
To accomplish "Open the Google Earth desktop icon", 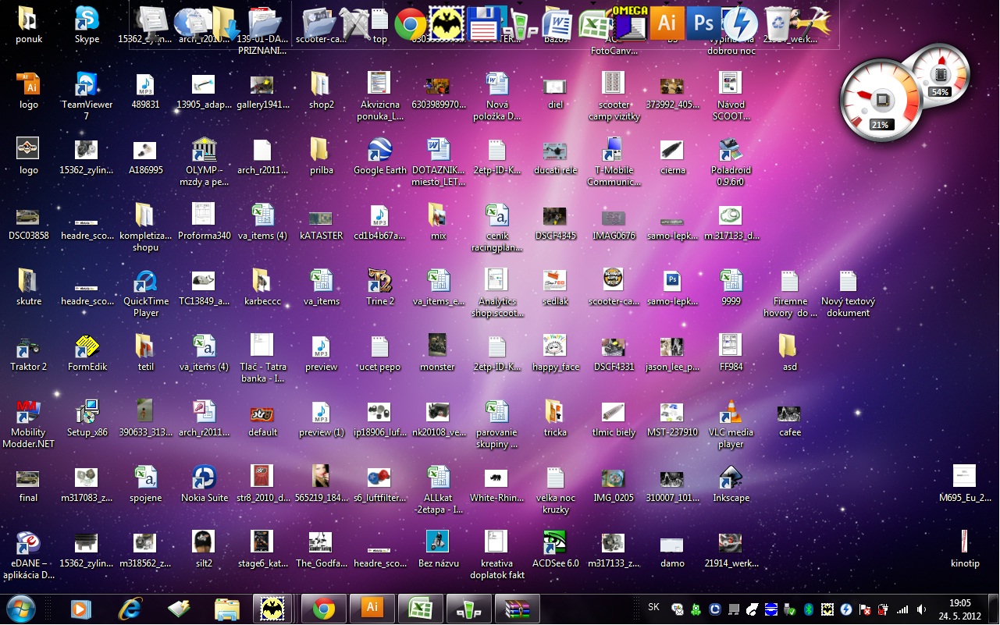I will pos(379,151).
